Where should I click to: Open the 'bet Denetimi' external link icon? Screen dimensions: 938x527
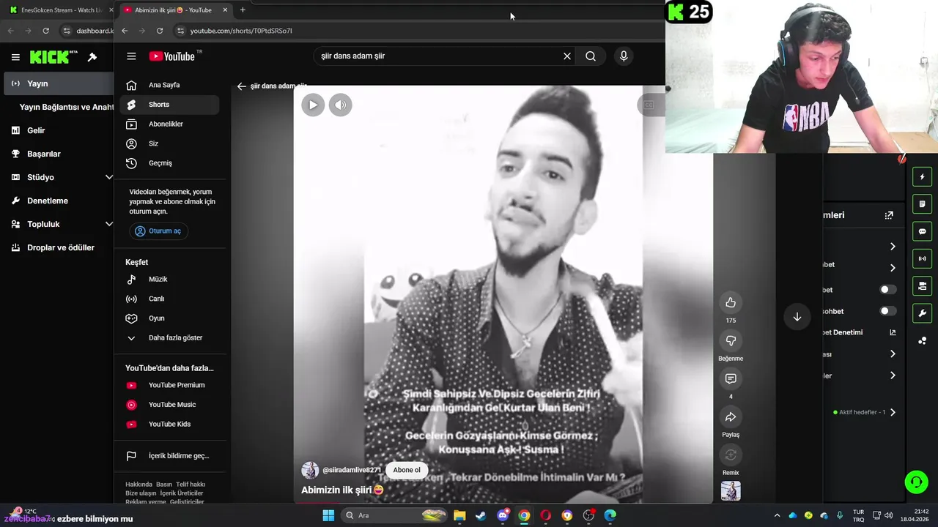pyautogui.click(x=893, y=332)
